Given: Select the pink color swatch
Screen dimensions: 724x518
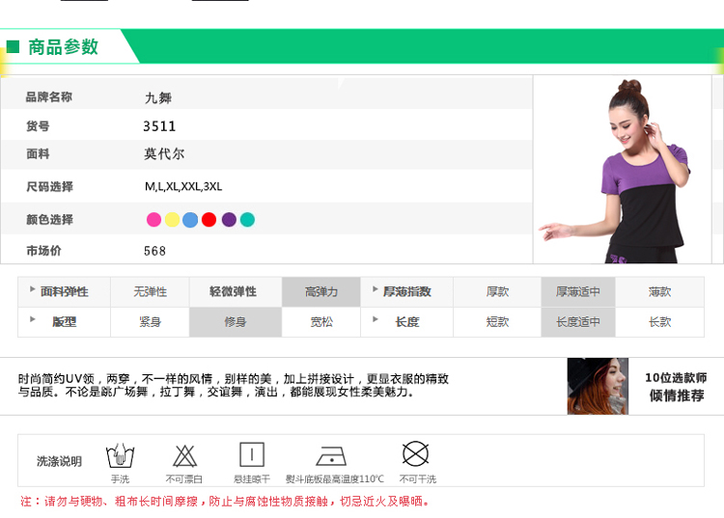Looking at the screenshot, I should 153,220.
